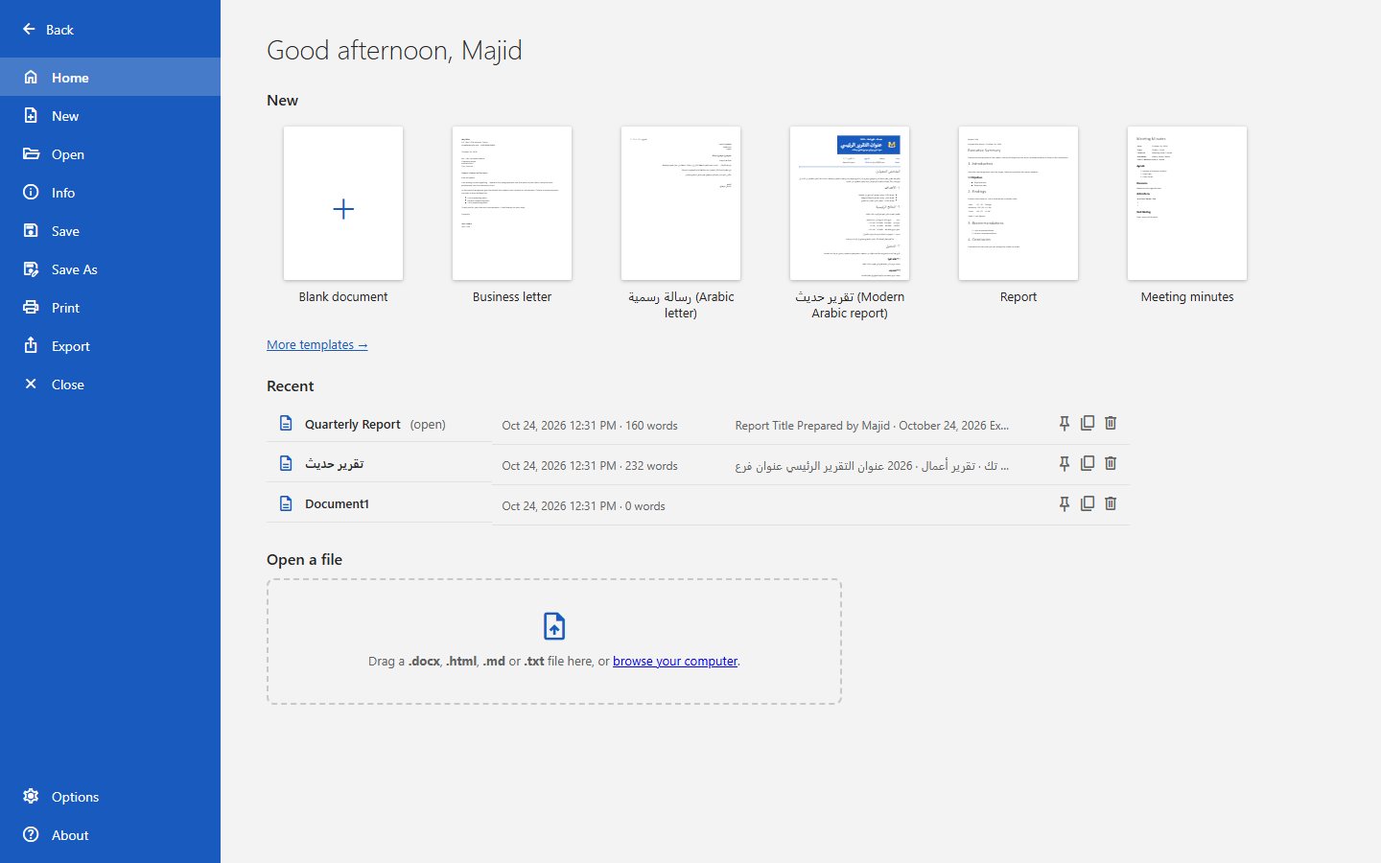The height and width of the screenshot is (863, 1381).
Task: Create a Blank document
Action: [343, 216]
